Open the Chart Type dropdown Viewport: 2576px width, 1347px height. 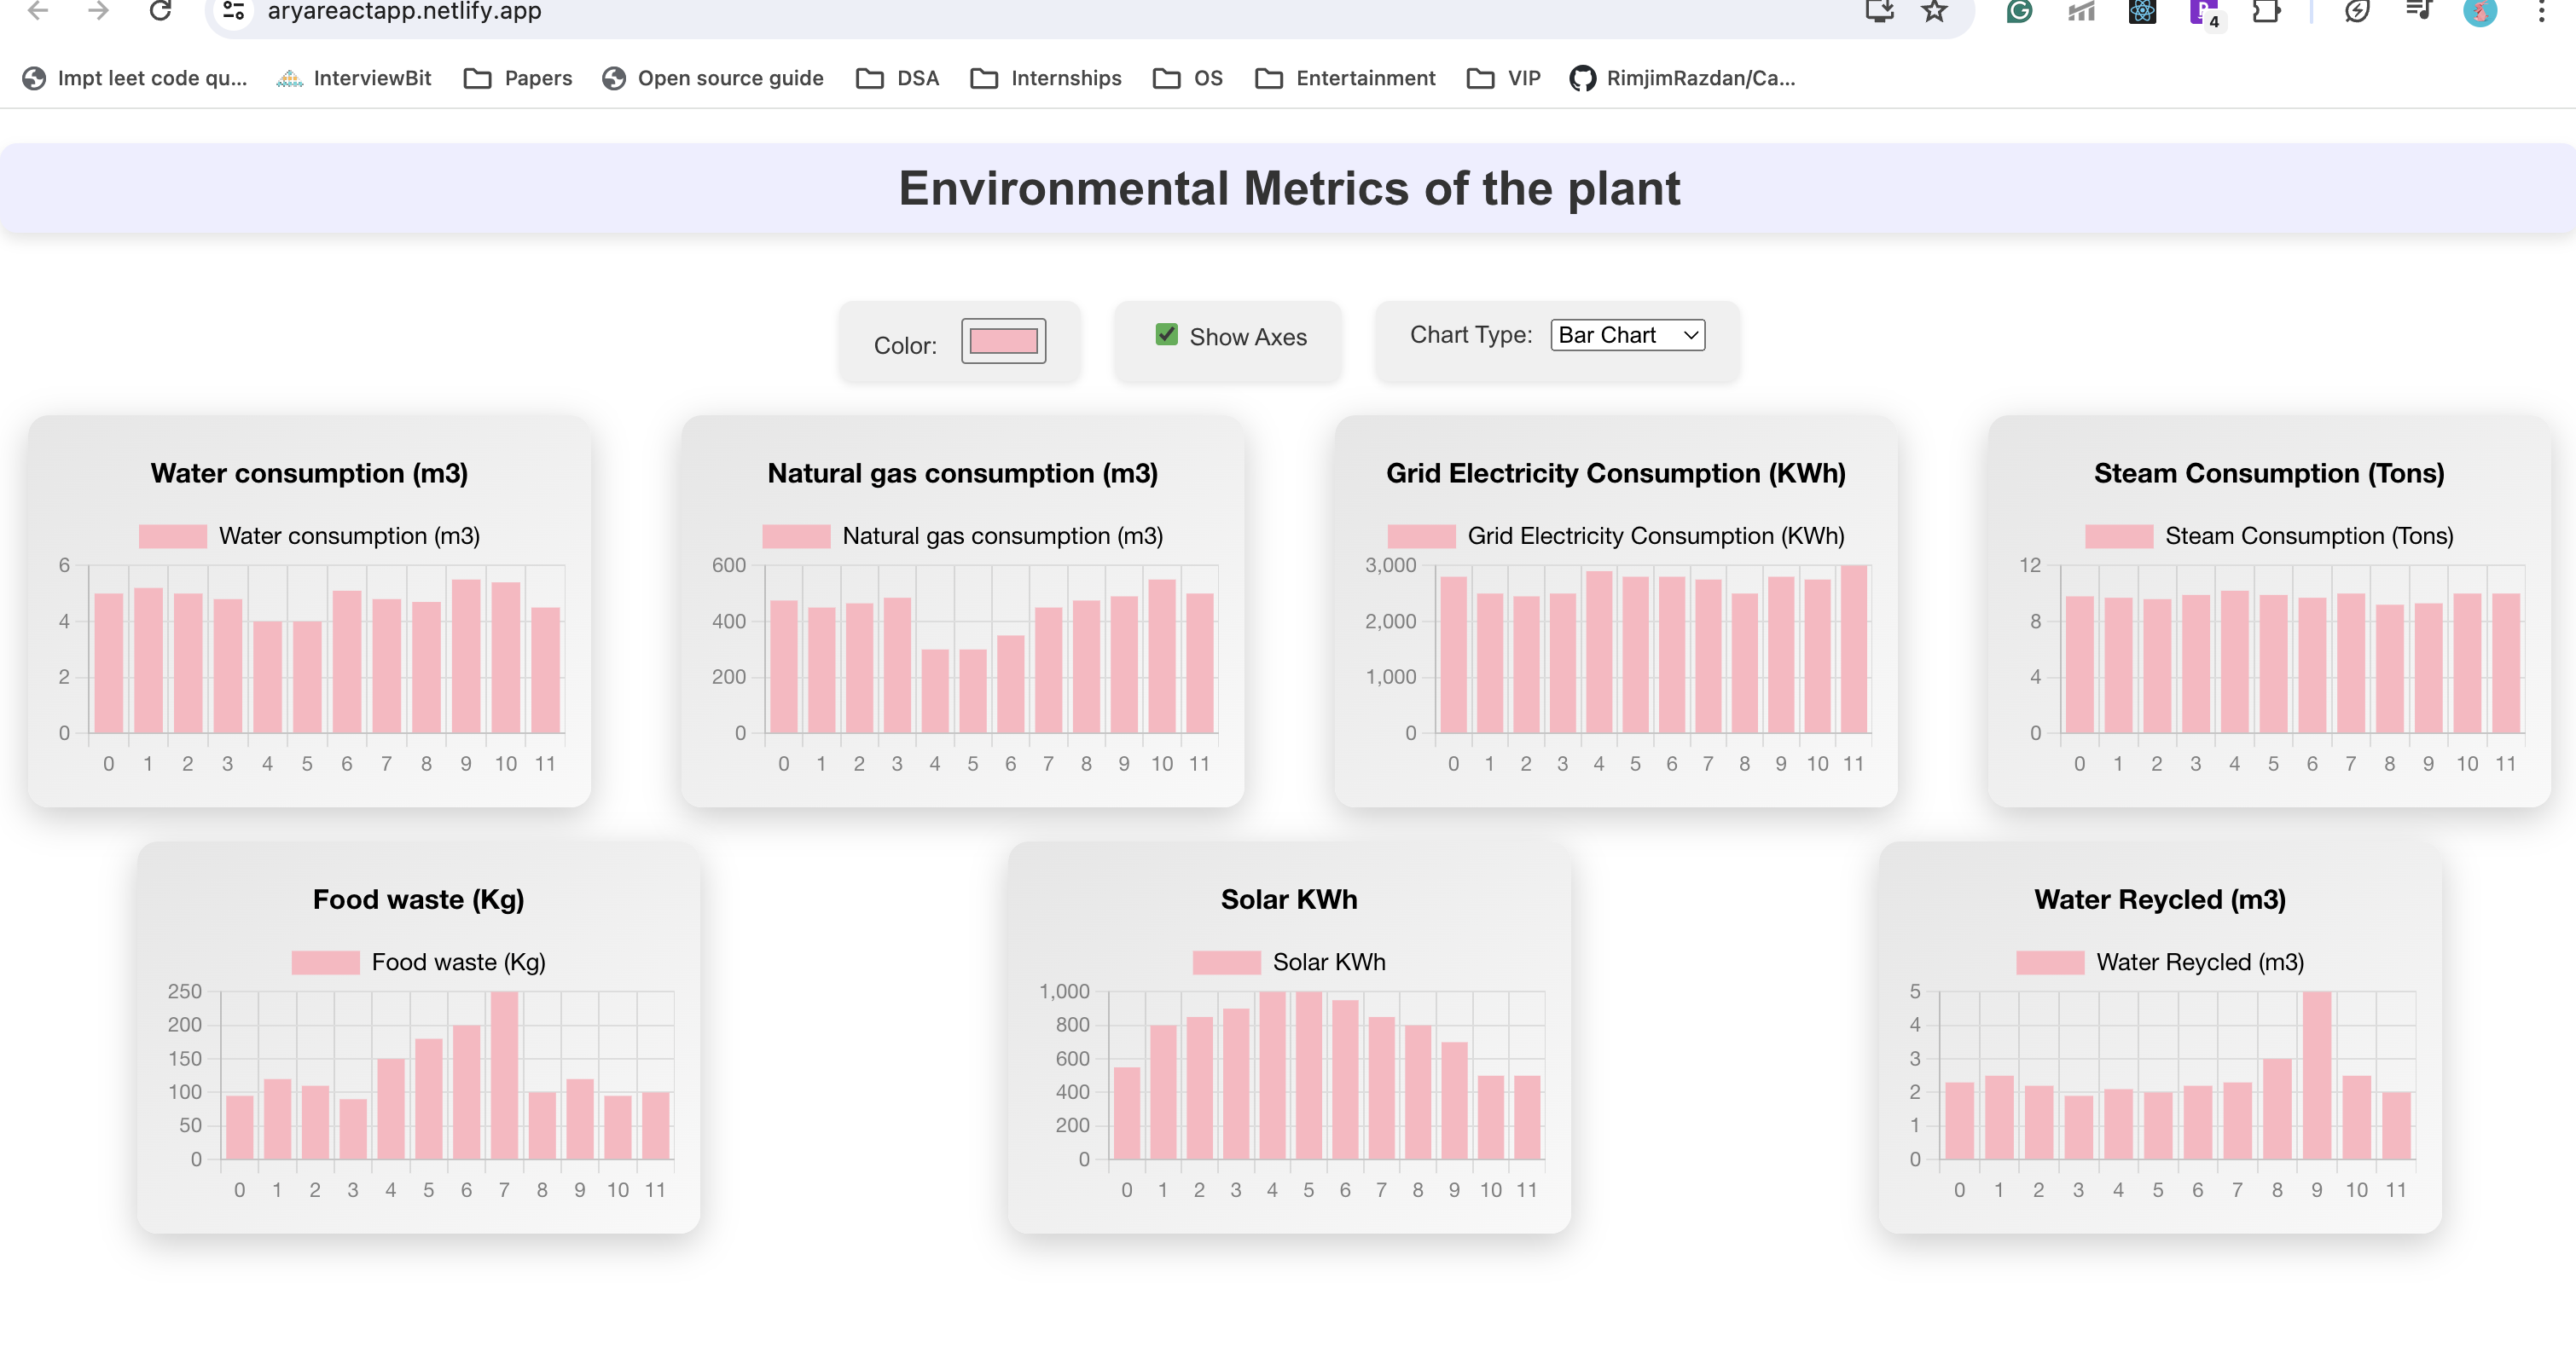pos(1627,335)
